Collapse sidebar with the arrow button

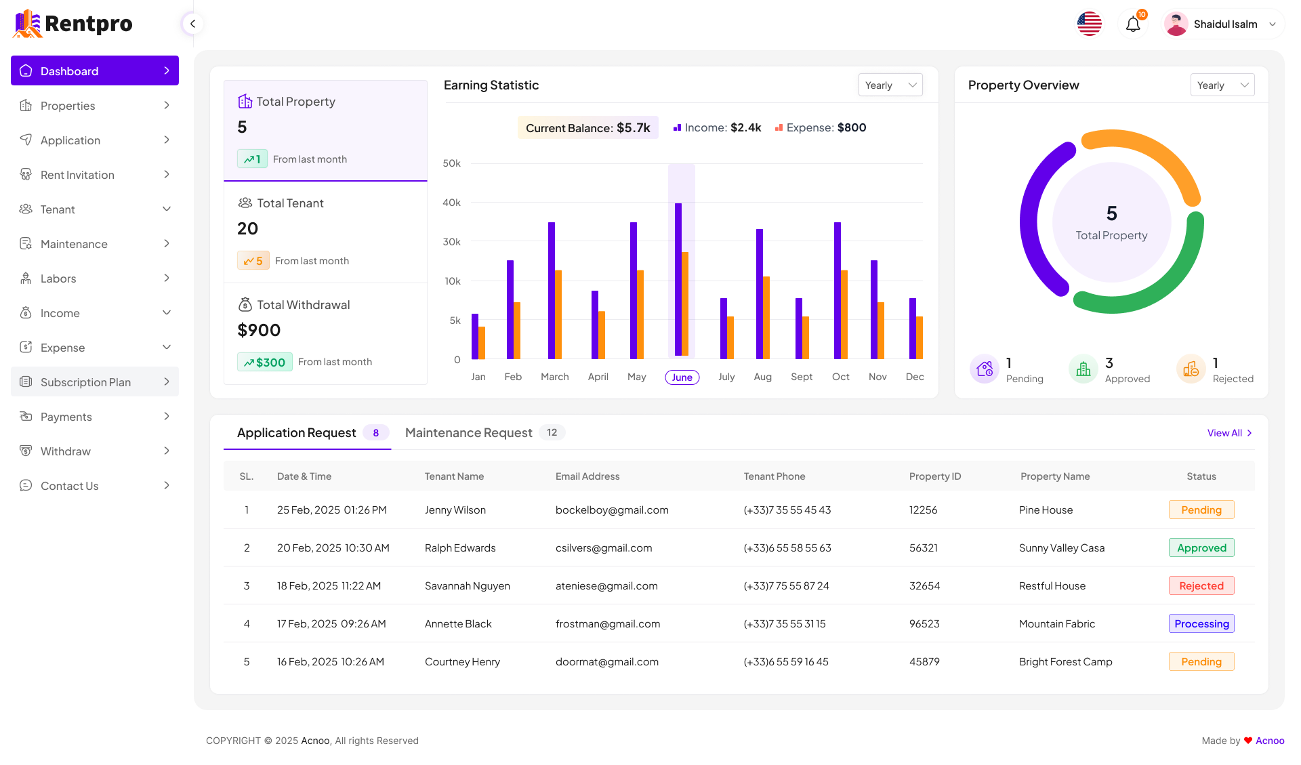pyautogui.click(x=192, y=24)
